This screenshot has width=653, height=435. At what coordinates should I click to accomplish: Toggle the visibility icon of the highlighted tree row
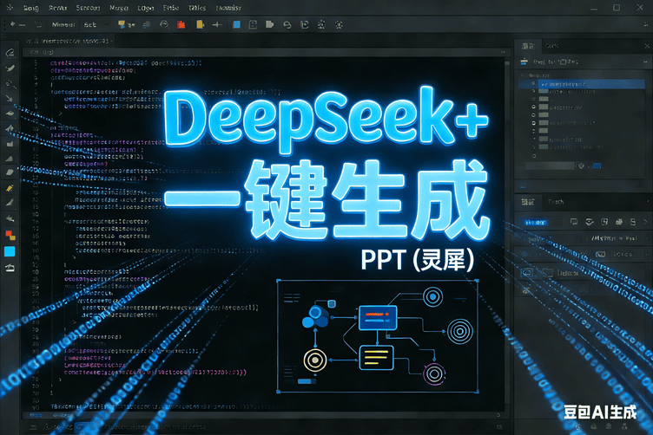tap(533, 83)
